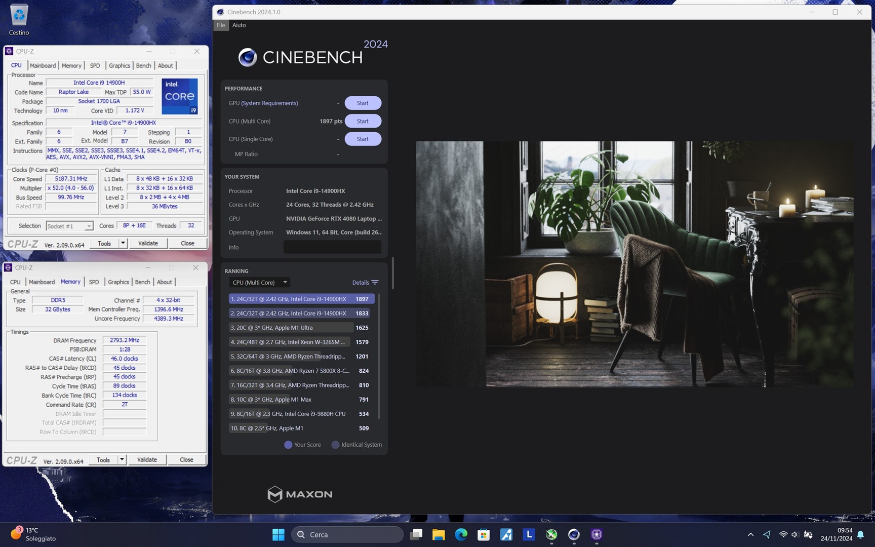875x547 pixels.
Task: Switch to Memory tab in CPU-Z CPU window
Action: coord(71,66)
